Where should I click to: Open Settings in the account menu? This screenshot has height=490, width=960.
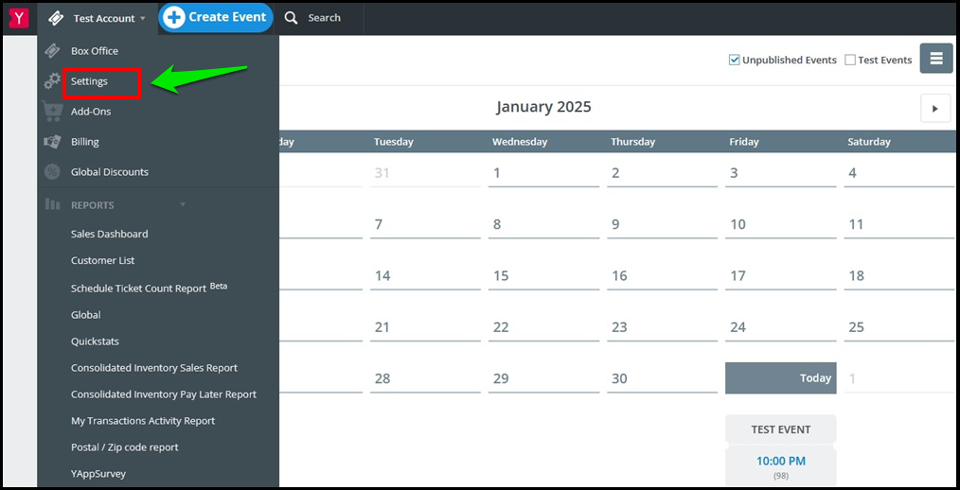point(89,81)
